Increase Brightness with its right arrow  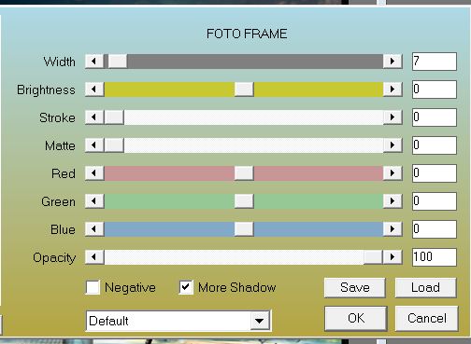tap(392, 89)
